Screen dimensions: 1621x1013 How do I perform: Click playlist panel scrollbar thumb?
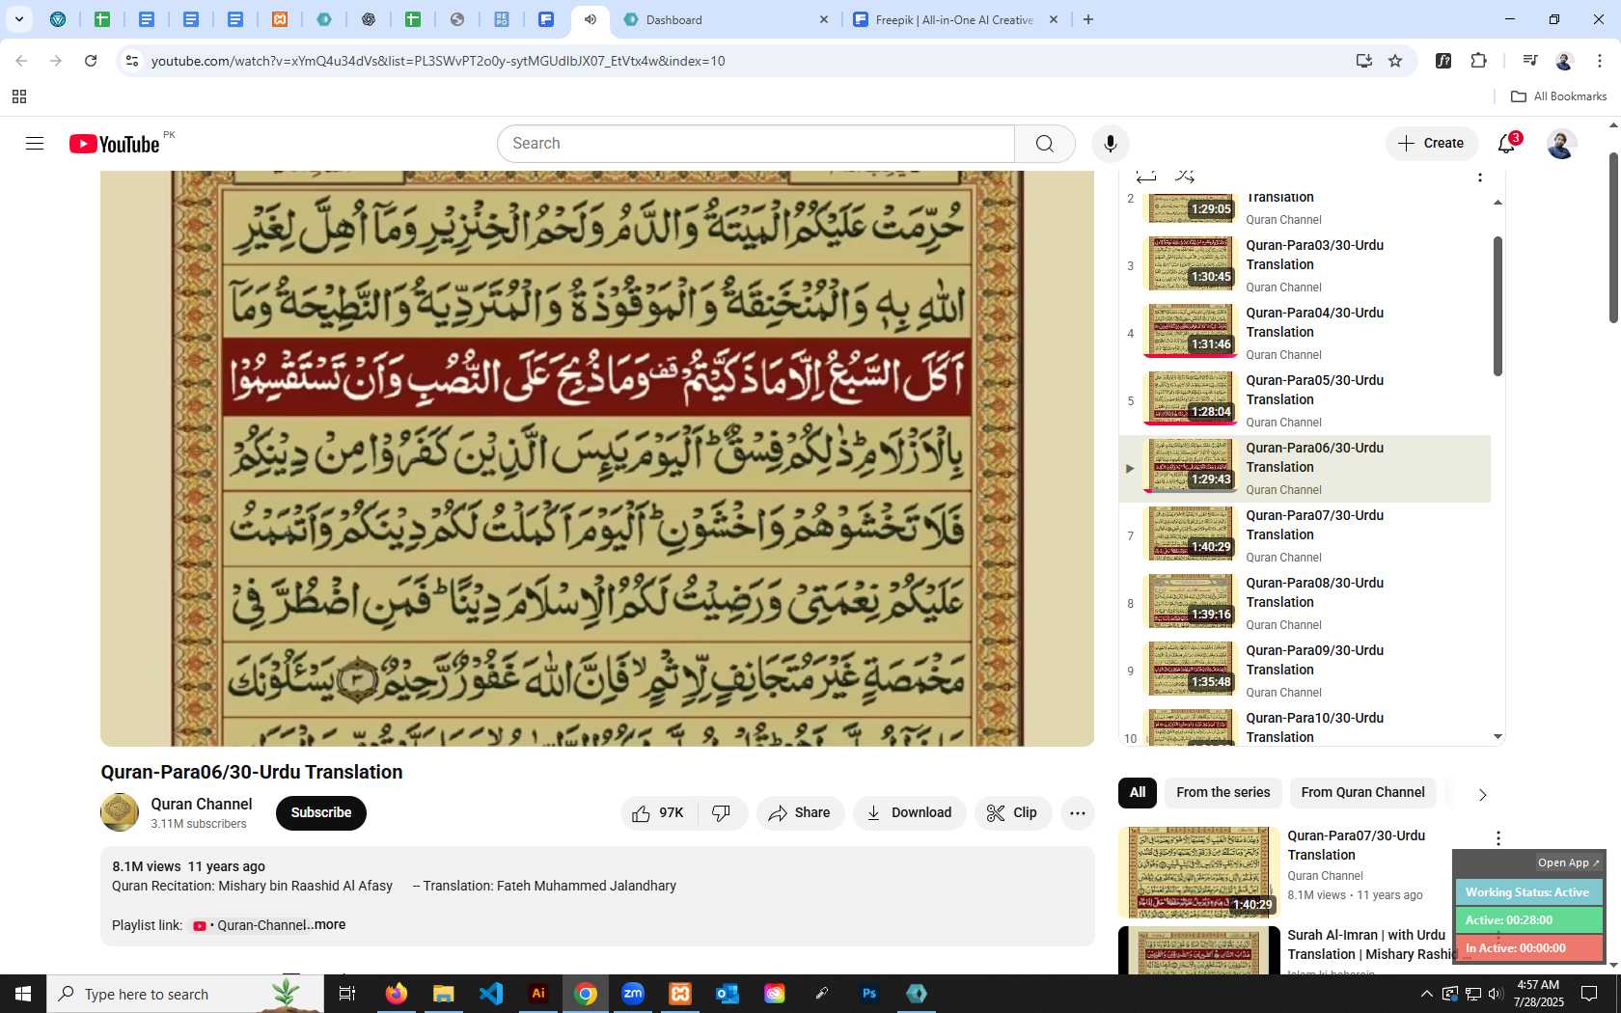point(1497,306)
